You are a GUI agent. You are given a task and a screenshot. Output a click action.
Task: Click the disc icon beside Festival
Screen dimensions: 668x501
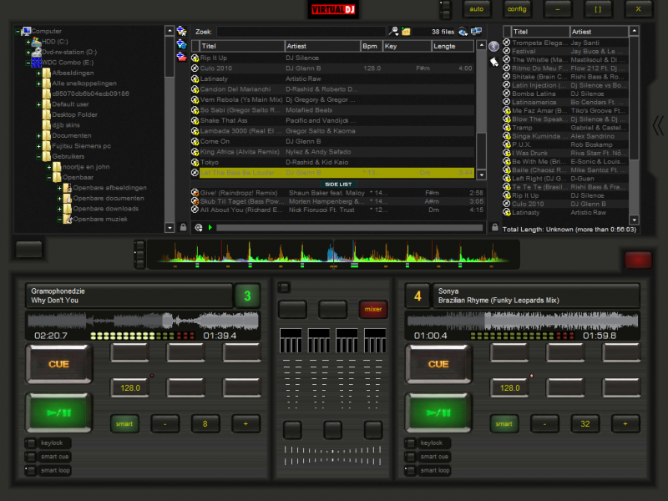click(x=507, y=51)
